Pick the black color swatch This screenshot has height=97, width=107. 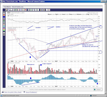(x=4, y=12)
